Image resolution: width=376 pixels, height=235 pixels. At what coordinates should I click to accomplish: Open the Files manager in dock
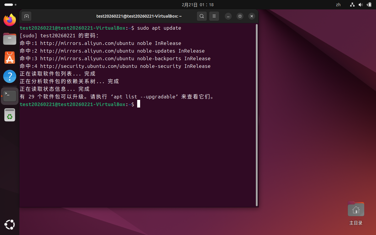(x=10, y=39)
